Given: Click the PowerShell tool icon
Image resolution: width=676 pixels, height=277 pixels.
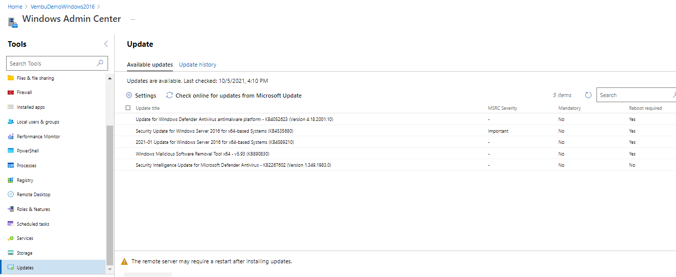Looking at the screenshot, I should pyautogui.click(x=11, y=151).
